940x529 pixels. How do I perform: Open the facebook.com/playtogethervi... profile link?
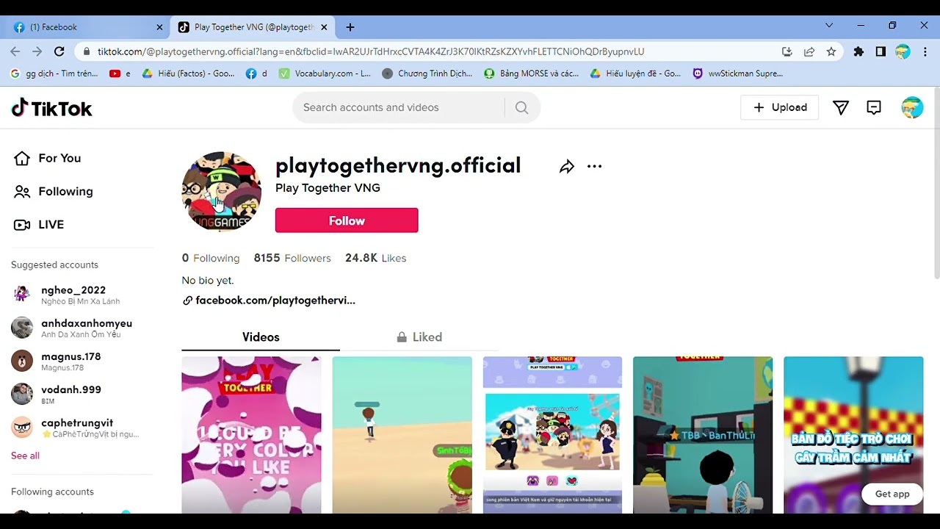[x=275, y=301]
